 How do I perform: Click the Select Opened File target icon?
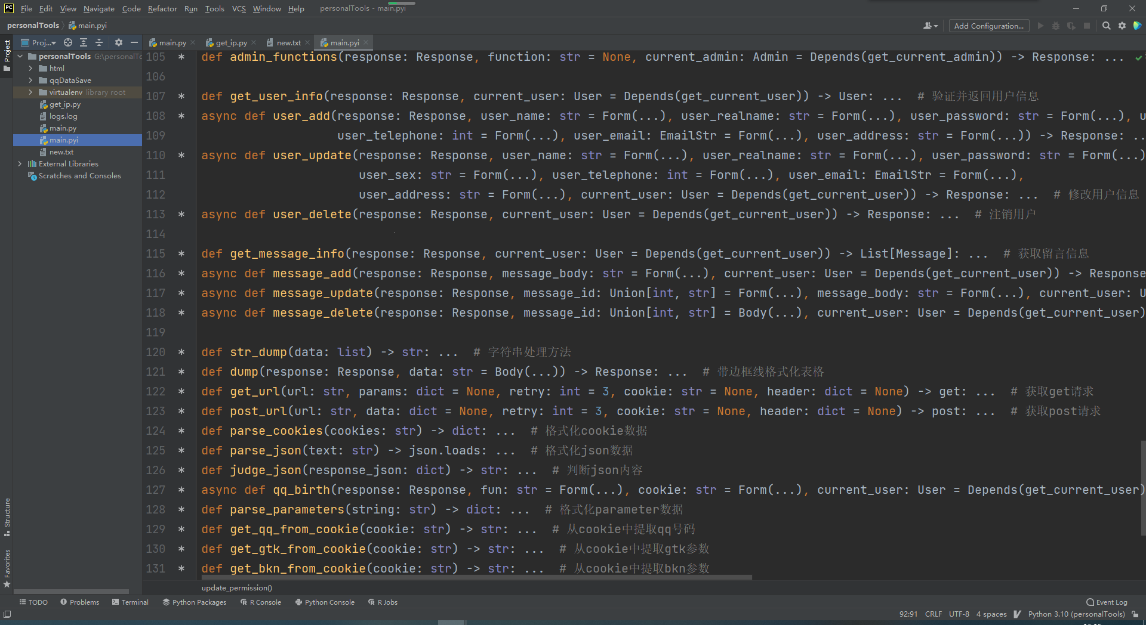[x=68, y=42]
